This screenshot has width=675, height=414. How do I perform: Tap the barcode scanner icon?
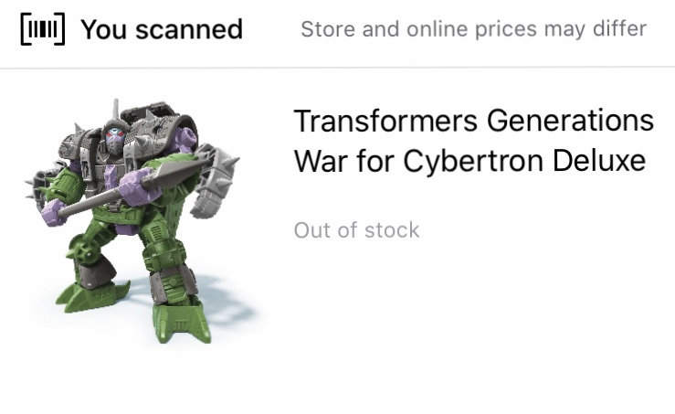[43, 29]
